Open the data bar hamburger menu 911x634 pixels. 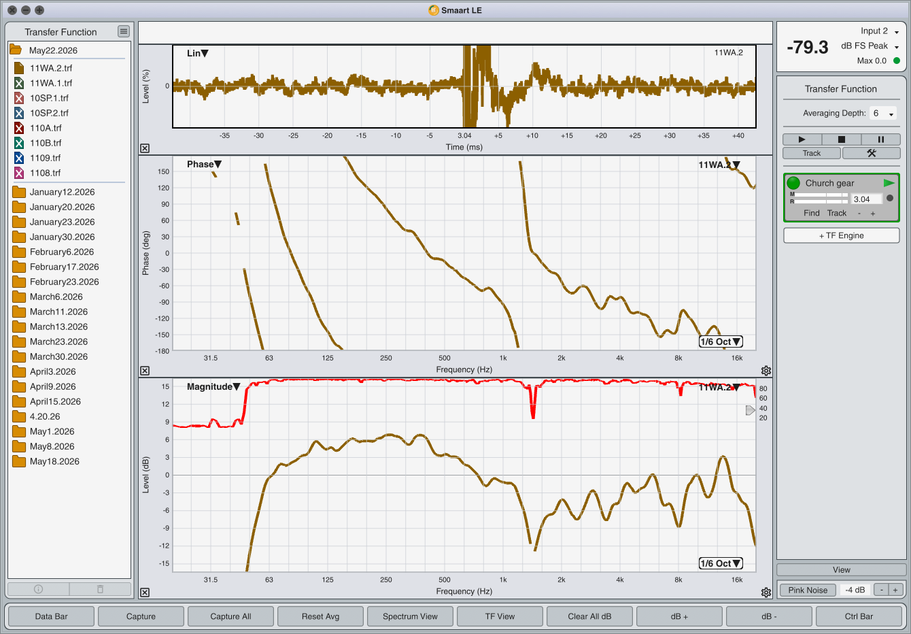[123, 31]
